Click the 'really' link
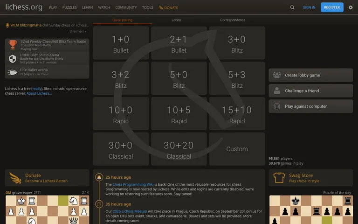This screenshot has width=358, height=224. click(x=37, y=89)
